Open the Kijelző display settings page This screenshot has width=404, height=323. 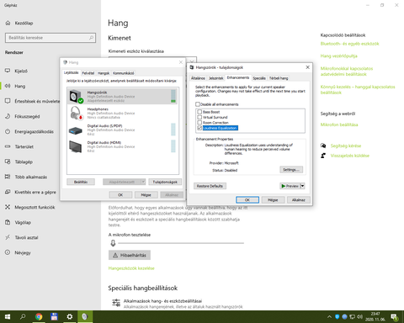pos(21,71)
